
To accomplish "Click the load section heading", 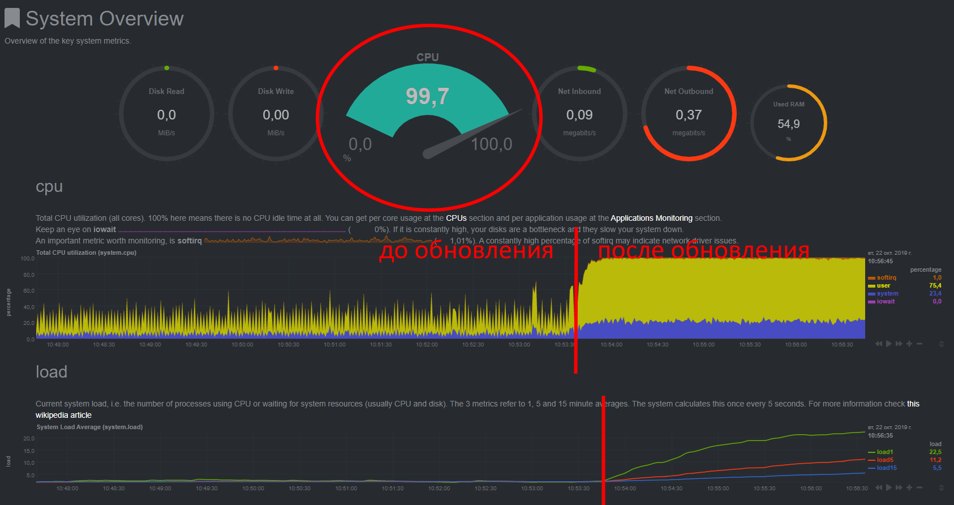I will click(x=51, y=372).
